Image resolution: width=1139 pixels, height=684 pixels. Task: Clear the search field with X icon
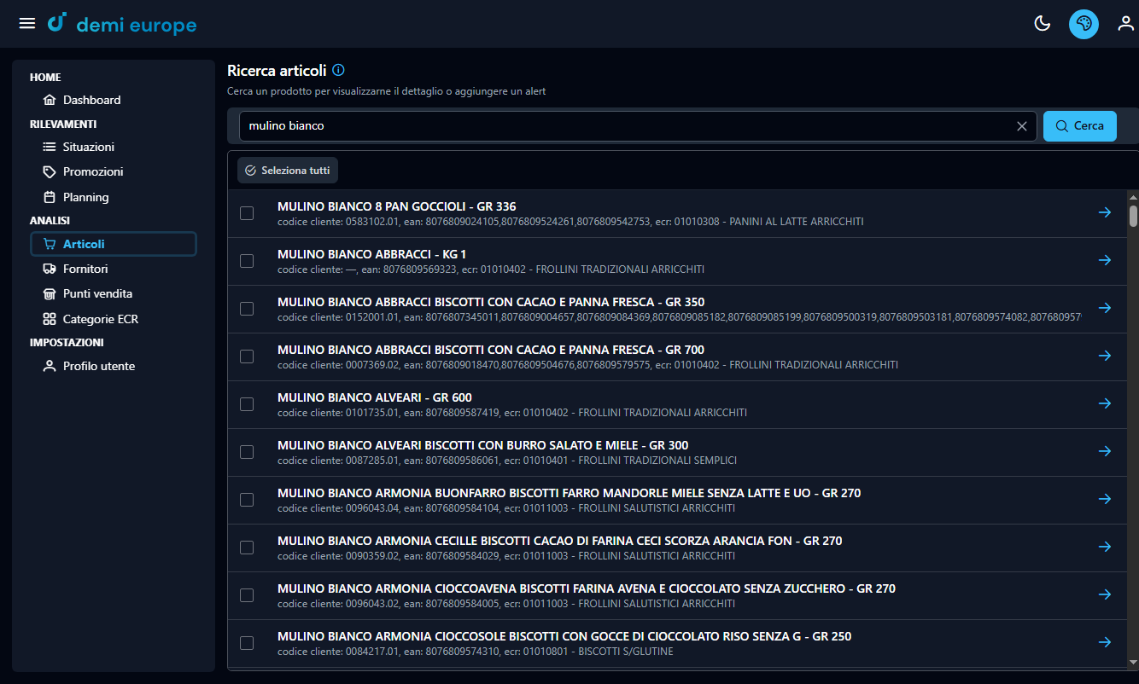coord(1022,126)
